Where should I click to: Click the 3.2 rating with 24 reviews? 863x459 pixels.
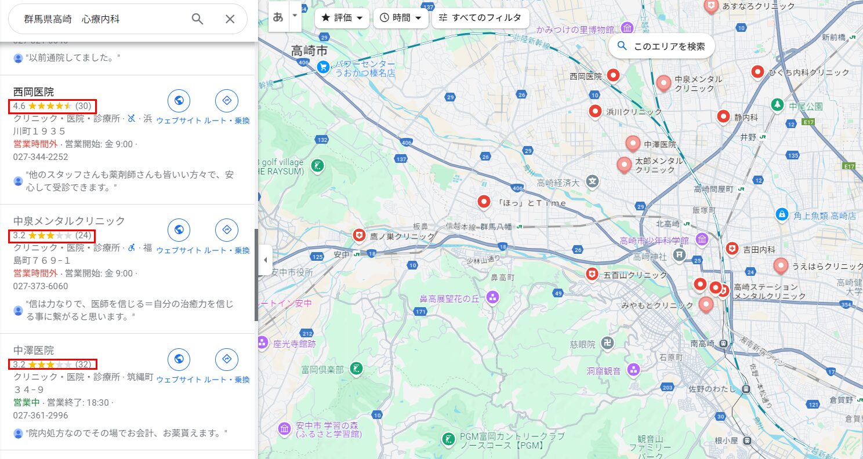pos(52,235)
